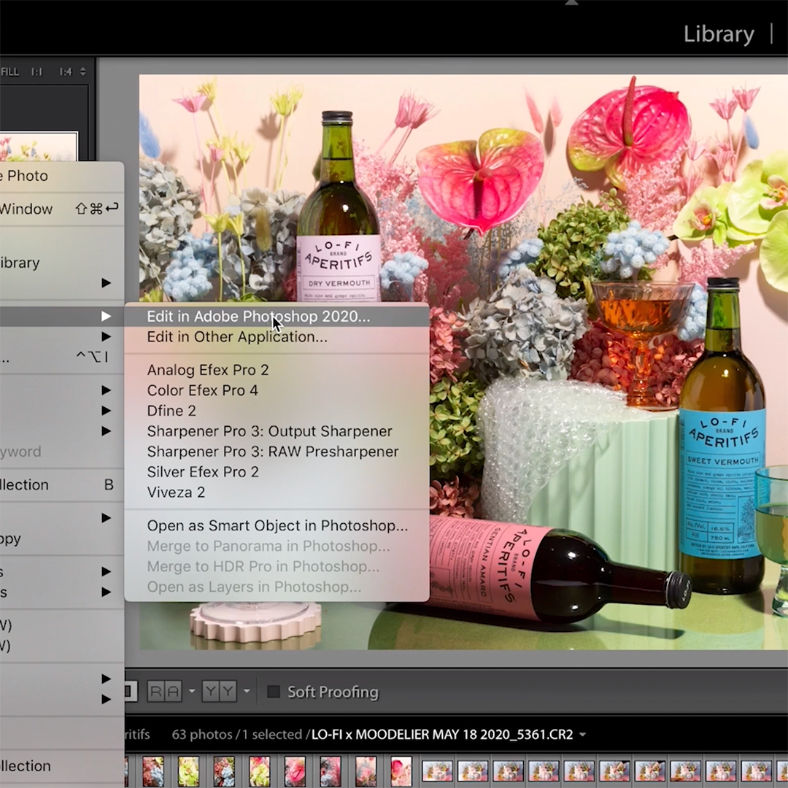This screenshot has width=788, height=788.
Task: Choose the context menu entry ending in 'Photo'
Action: (62, 176)
